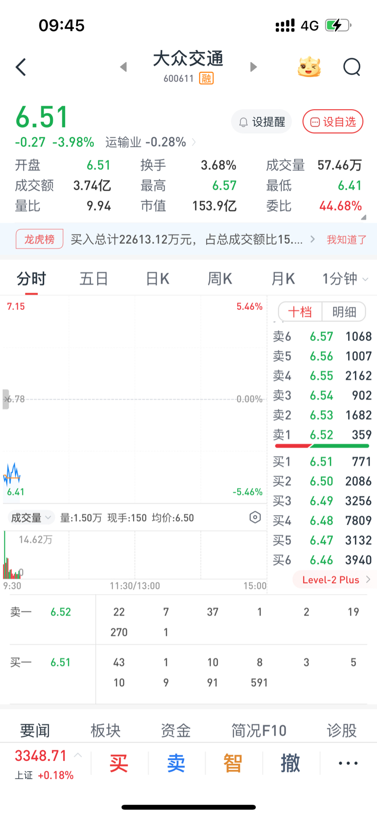377x818 pixels.
Task: Tap 上证 index value 3348.71
Action: click(x=41, y=756)
